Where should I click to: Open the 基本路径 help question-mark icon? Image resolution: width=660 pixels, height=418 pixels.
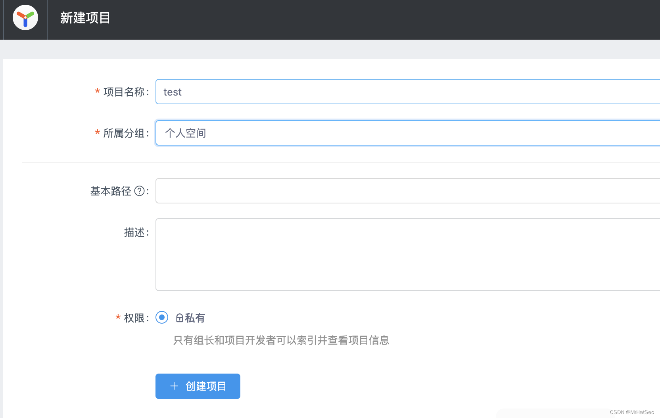[x=140, y=191]
